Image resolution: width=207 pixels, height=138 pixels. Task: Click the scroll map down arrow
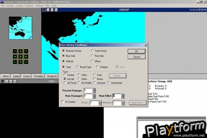pos(20,62)
